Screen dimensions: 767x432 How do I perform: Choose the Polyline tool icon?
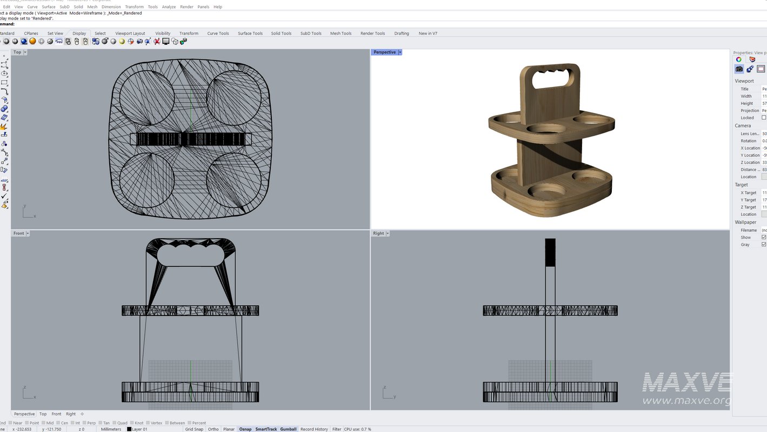pos(4,65)
